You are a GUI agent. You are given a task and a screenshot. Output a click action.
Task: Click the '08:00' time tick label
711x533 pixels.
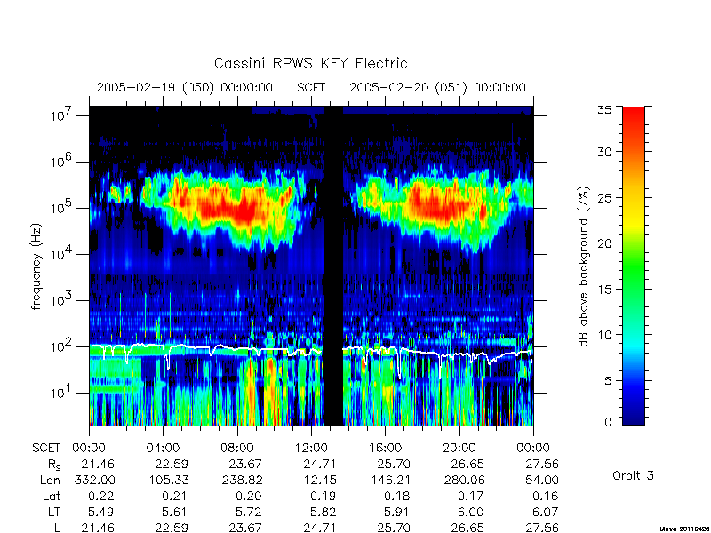click(237, 448)
